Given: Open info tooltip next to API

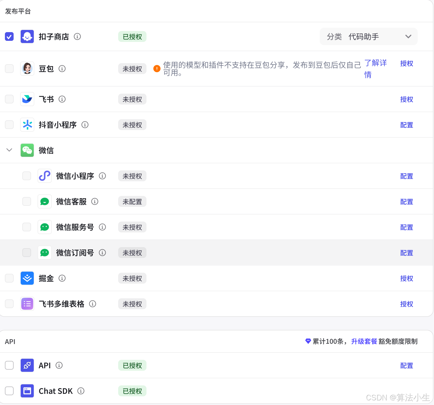Looking at the screenshot, I should point(59,365).
